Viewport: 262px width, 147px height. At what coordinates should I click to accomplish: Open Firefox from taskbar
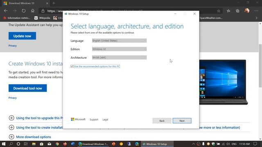click(65, 144)
